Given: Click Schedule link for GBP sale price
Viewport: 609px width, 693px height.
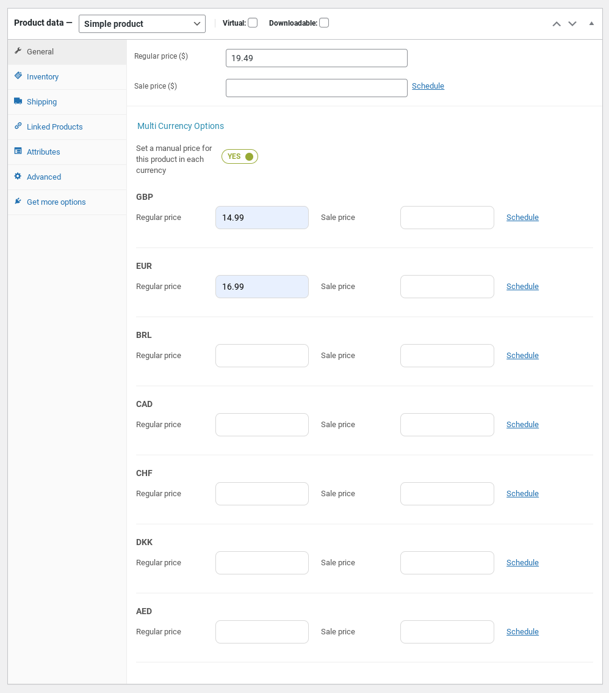Looking at the screenshot, I should coord(522,218).
